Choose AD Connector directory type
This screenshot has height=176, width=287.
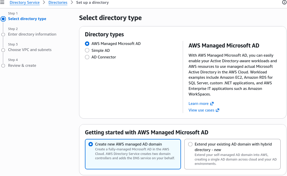click(x=87, y=57)
